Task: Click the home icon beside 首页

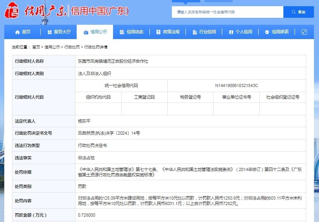Action: (x=17, y=32)
